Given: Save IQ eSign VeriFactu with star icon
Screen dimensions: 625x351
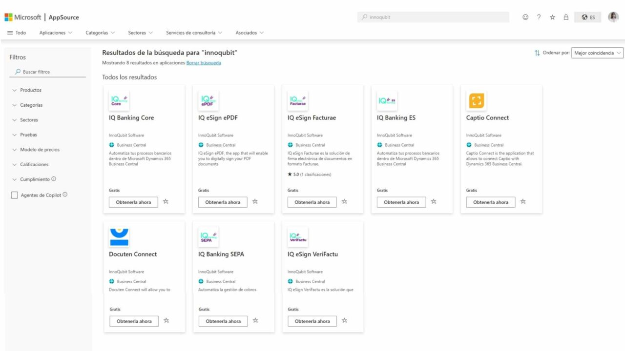Looking at the screenshot, I should pyautogui.click(x=344, y=320).
